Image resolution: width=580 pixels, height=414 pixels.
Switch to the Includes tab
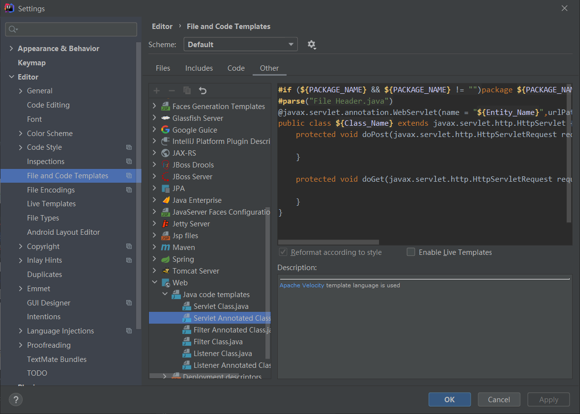pos(199,68)
